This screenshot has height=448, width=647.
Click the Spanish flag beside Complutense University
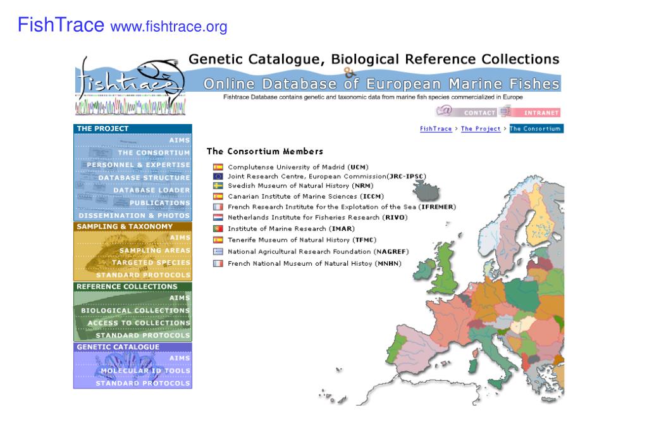click(x=218, y=167)
